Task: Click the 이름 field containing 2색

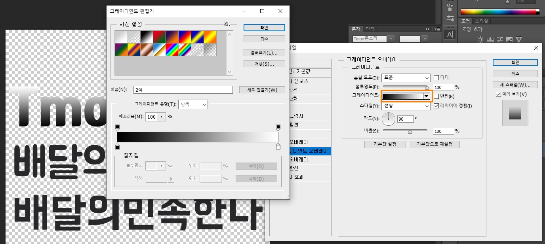Action: pyautogui.click(x=183, y=90)
